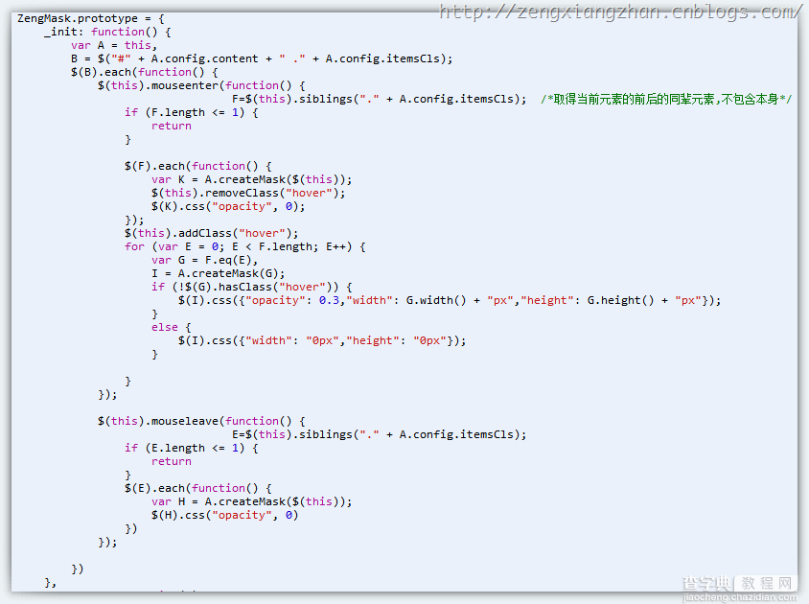Image resolution: width=809 pixels, height=604 pixels.
Task: Click the var H = A.createMask line
Action: tap(251, 501)
